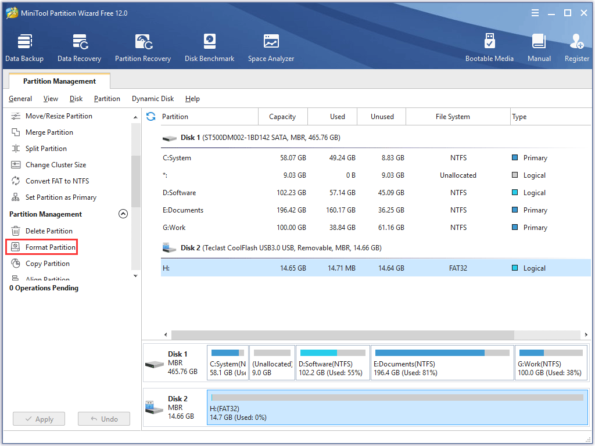Open the Data Backup tool
The height and width of the screenshot is (446, 595).
click(x=24, y=48)
